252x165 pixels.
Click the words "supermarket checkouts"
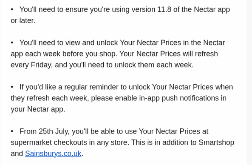[x=49, y=142]
